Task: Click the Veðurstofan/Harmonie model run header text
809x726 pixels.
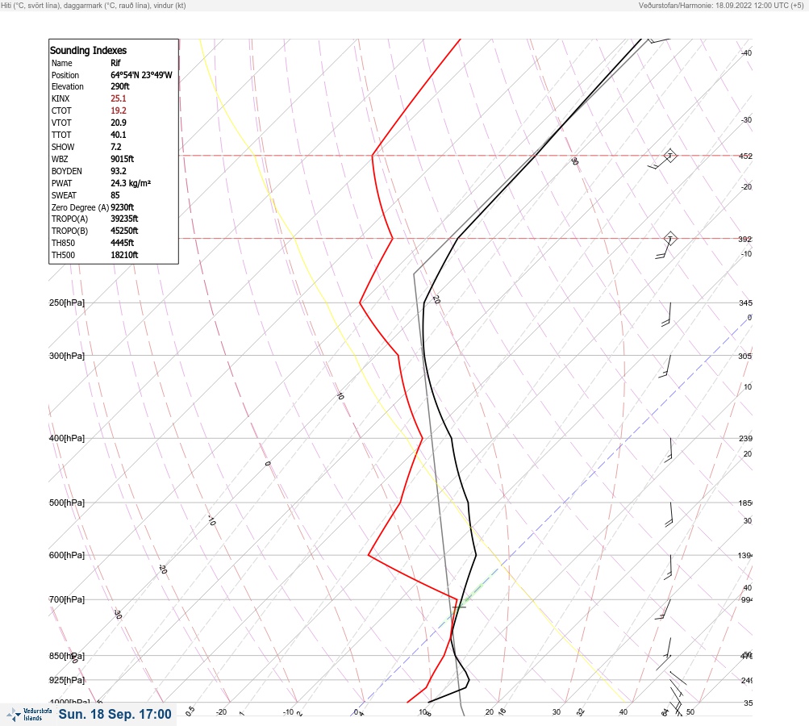Action: click(x=721, y=5)
